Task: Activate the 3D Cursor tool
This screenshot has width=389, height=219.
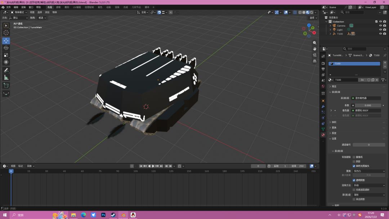Action: click(6, 33)
